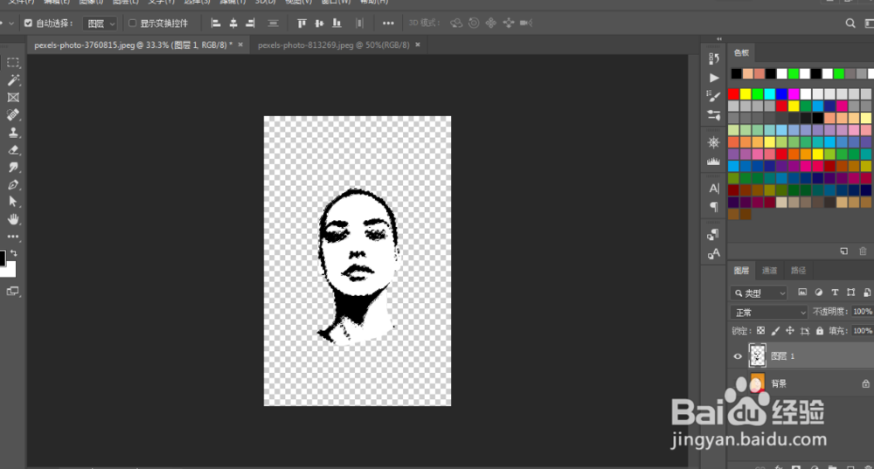Open the tool preset picker arrow
This screenshot has height=469, width=874.
(10, 23)
